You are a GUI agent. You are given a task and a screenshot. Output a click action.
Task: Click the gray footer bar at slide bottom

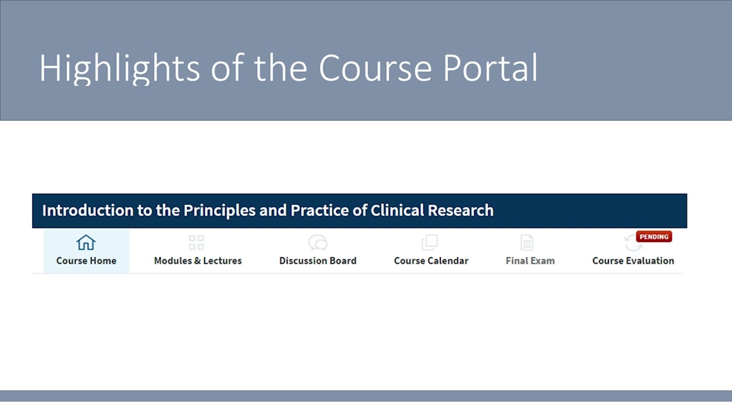point(366,395)
